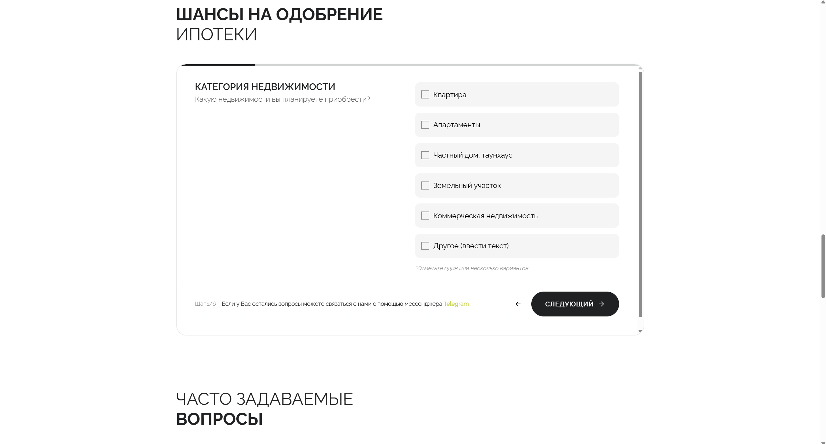
Task: Click the Шаг 1/6 step indicator
Action: pyautogui.click(x=205, y=304)
